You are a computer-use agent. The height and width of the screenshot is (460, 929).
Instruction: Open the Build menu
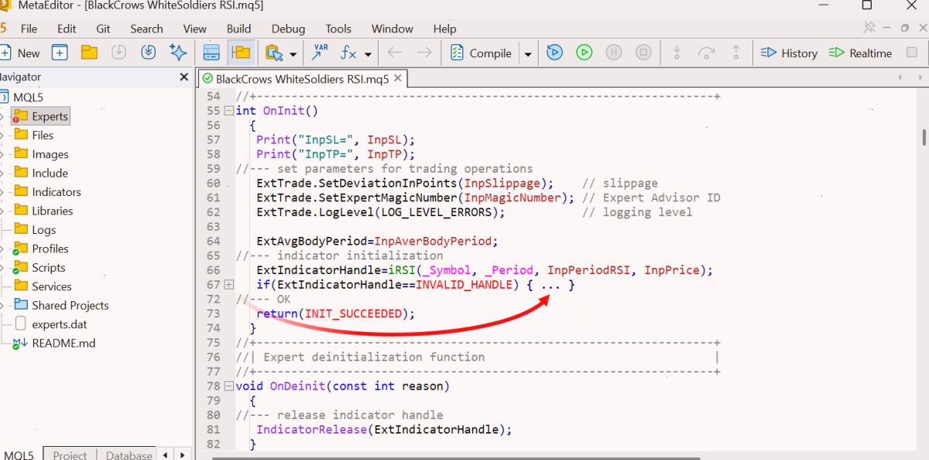238,29
